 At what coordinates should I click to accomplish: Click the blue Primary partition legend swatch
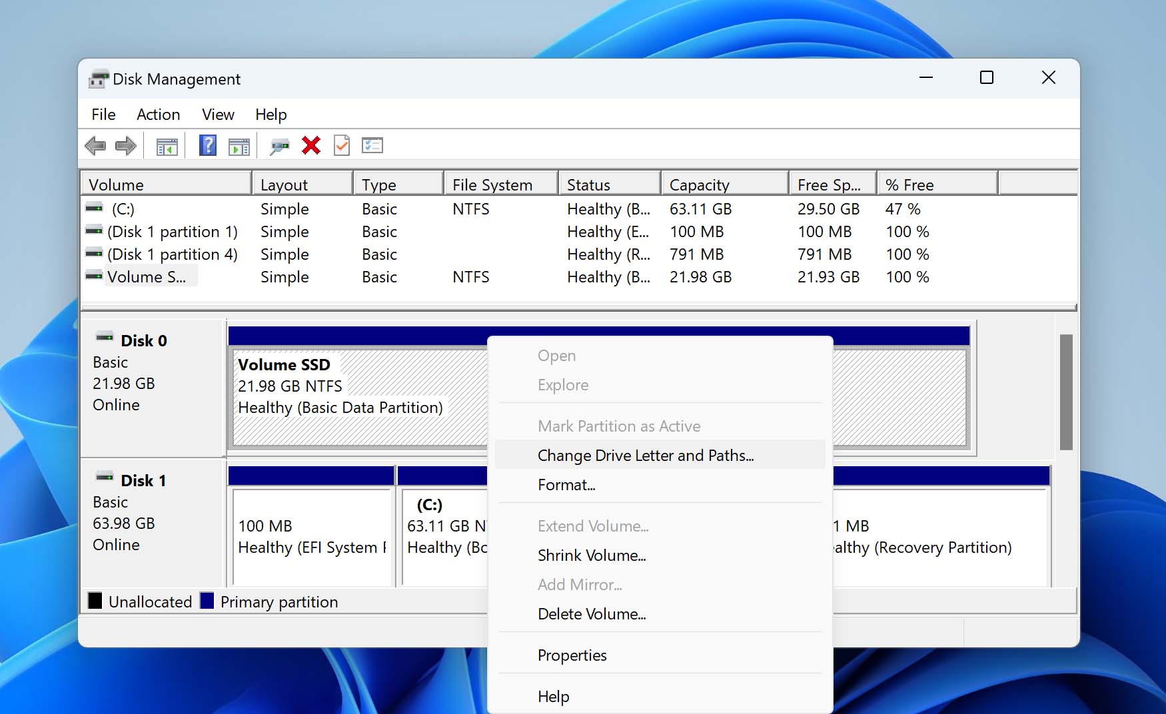[207, 601]
